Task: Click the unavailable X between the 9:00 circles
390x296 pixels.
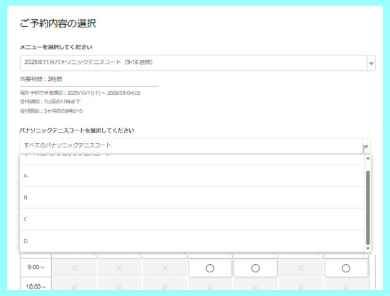Action: point(300,268)
